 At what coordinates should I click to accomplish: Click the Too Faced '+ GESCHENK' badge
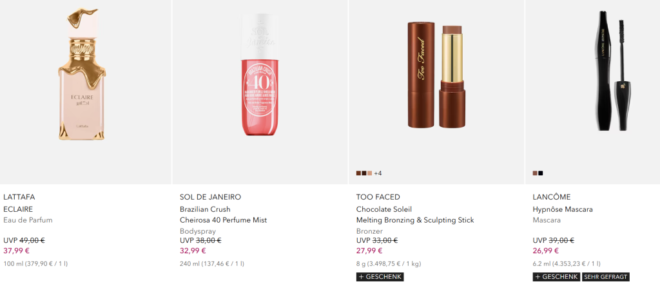pyautogui.click(x=380, y=277)
